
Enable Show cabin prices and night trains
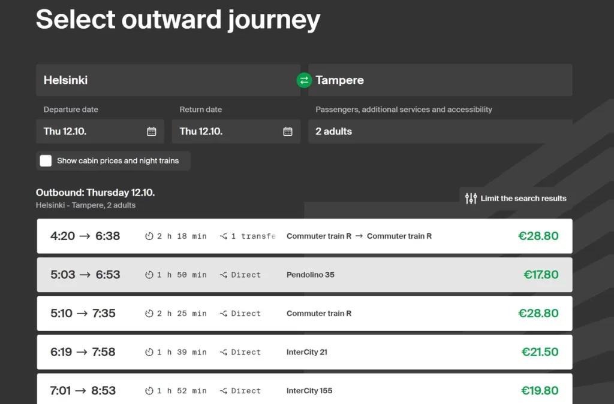tap(46, 160)
